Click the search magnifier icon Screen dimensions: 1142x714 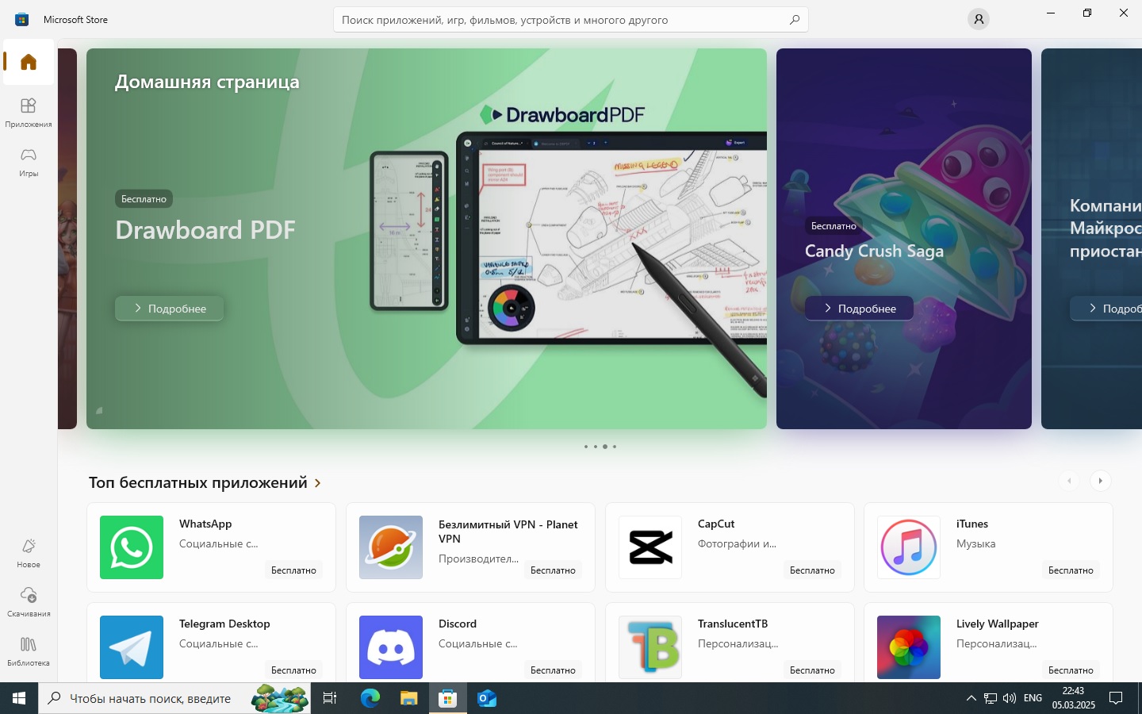point(794,20)
